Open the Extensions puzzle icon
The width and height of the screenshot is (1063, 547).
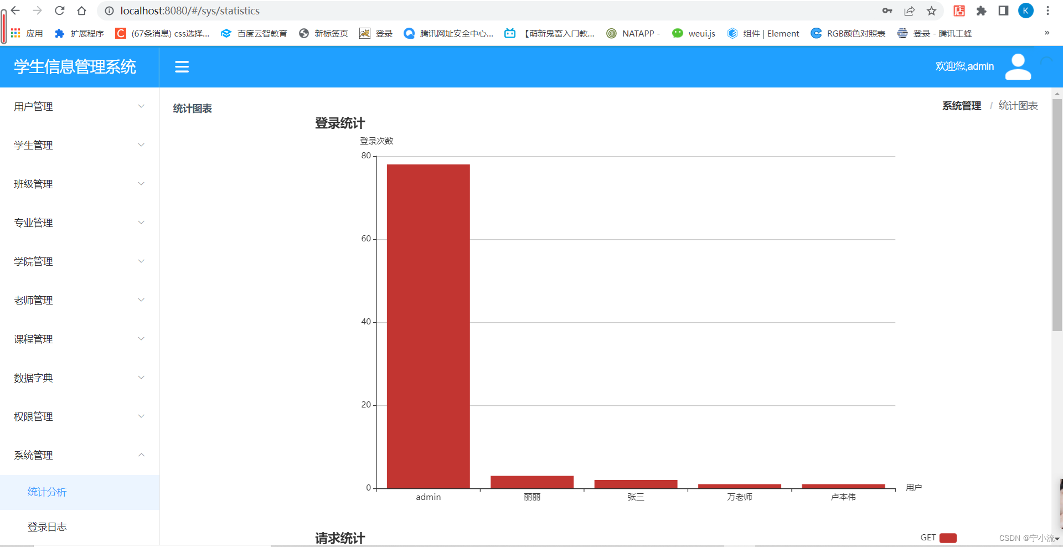pos(981,11)
